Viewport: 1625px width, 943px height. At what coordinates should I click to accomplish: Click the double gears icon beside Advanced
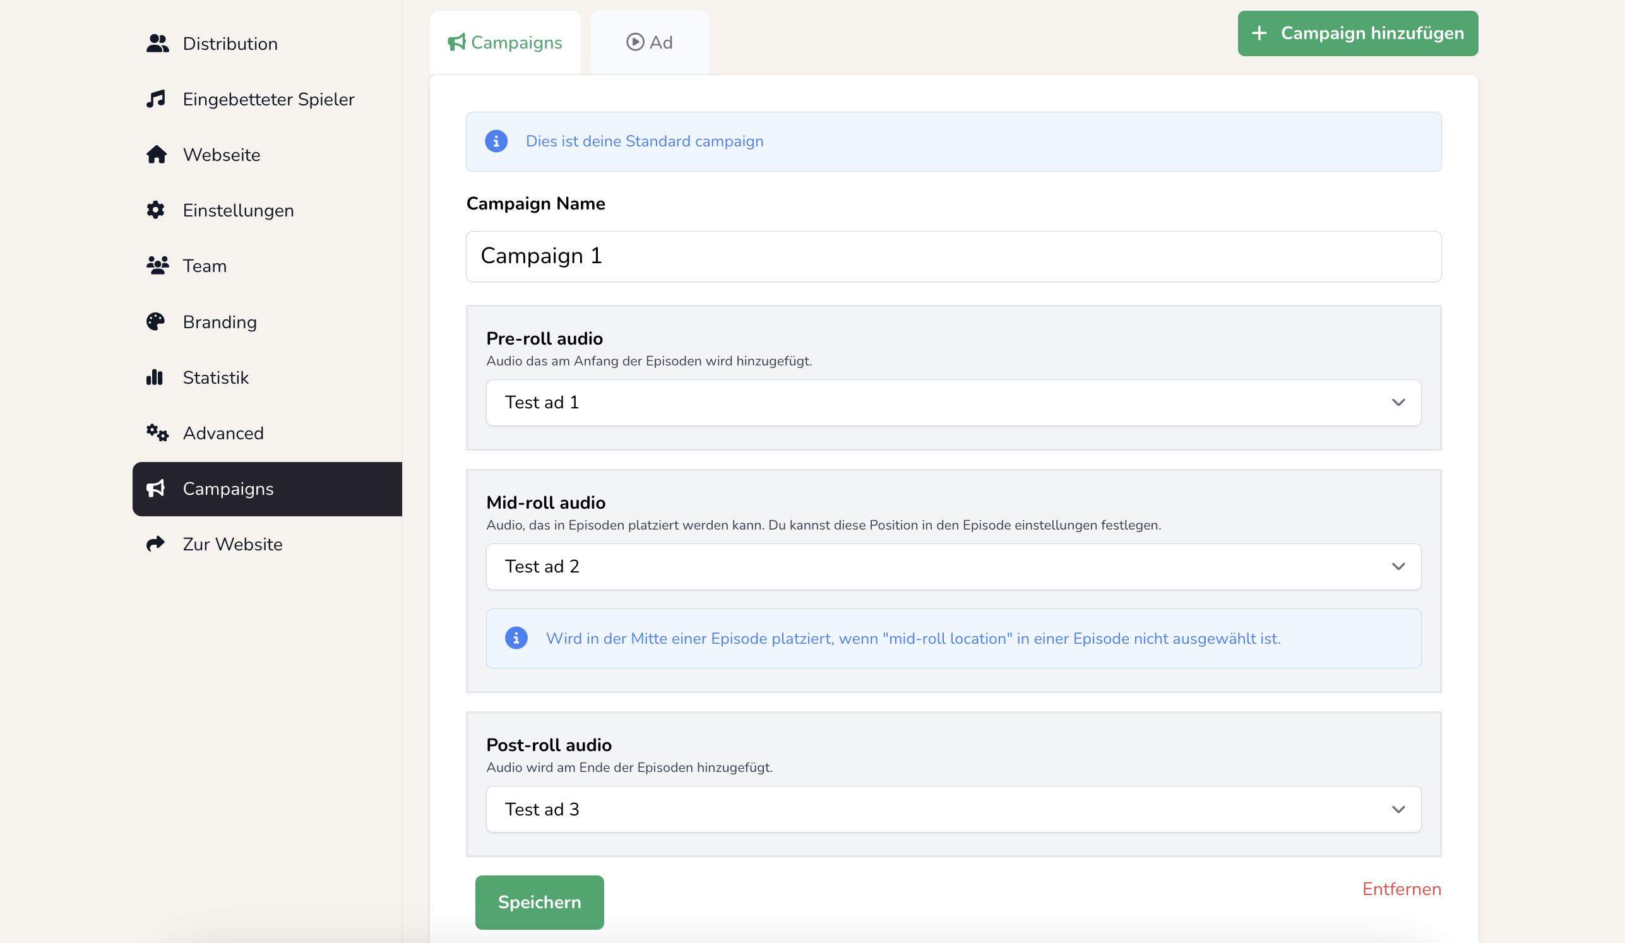click(157, 432)
